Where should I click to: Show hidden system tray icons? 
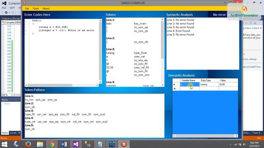230,144
